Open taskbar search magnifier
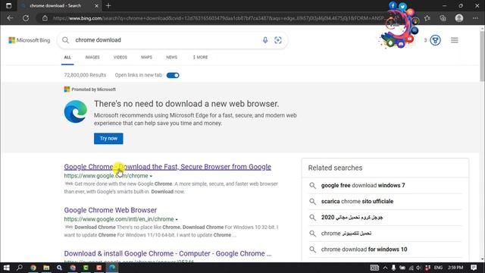 point(19,268)
